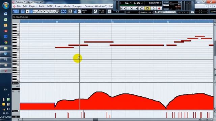Toggle the SYNC button
This screenshot has width=216, height=121.
click(x=166, y=9)
